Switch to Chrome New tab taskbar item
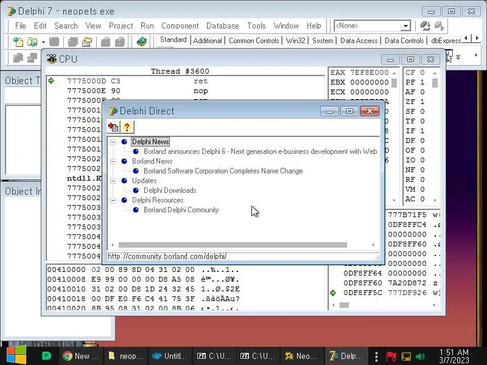 [80, 356]
